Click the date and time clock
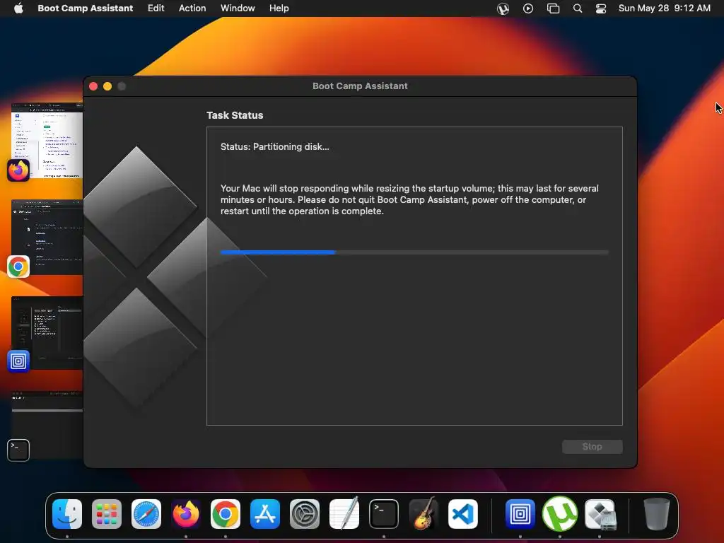Image resolution: width=724 pixels, height=543 pixels. point(664,8)
